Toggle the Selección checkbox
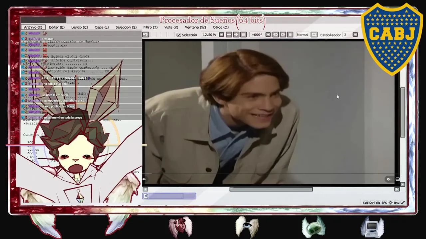This screenshot has width=426, height=239. click(179, 35)
